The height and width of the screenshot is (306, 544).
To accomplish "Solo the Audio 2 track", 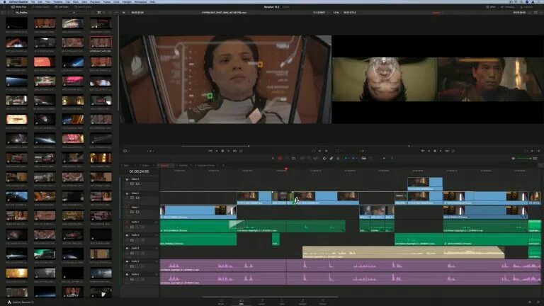I will [x=137, y=240].
